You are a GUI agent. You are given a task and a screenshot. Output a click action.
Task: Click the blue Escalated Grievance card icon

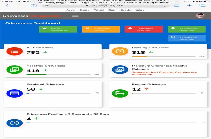14,93
